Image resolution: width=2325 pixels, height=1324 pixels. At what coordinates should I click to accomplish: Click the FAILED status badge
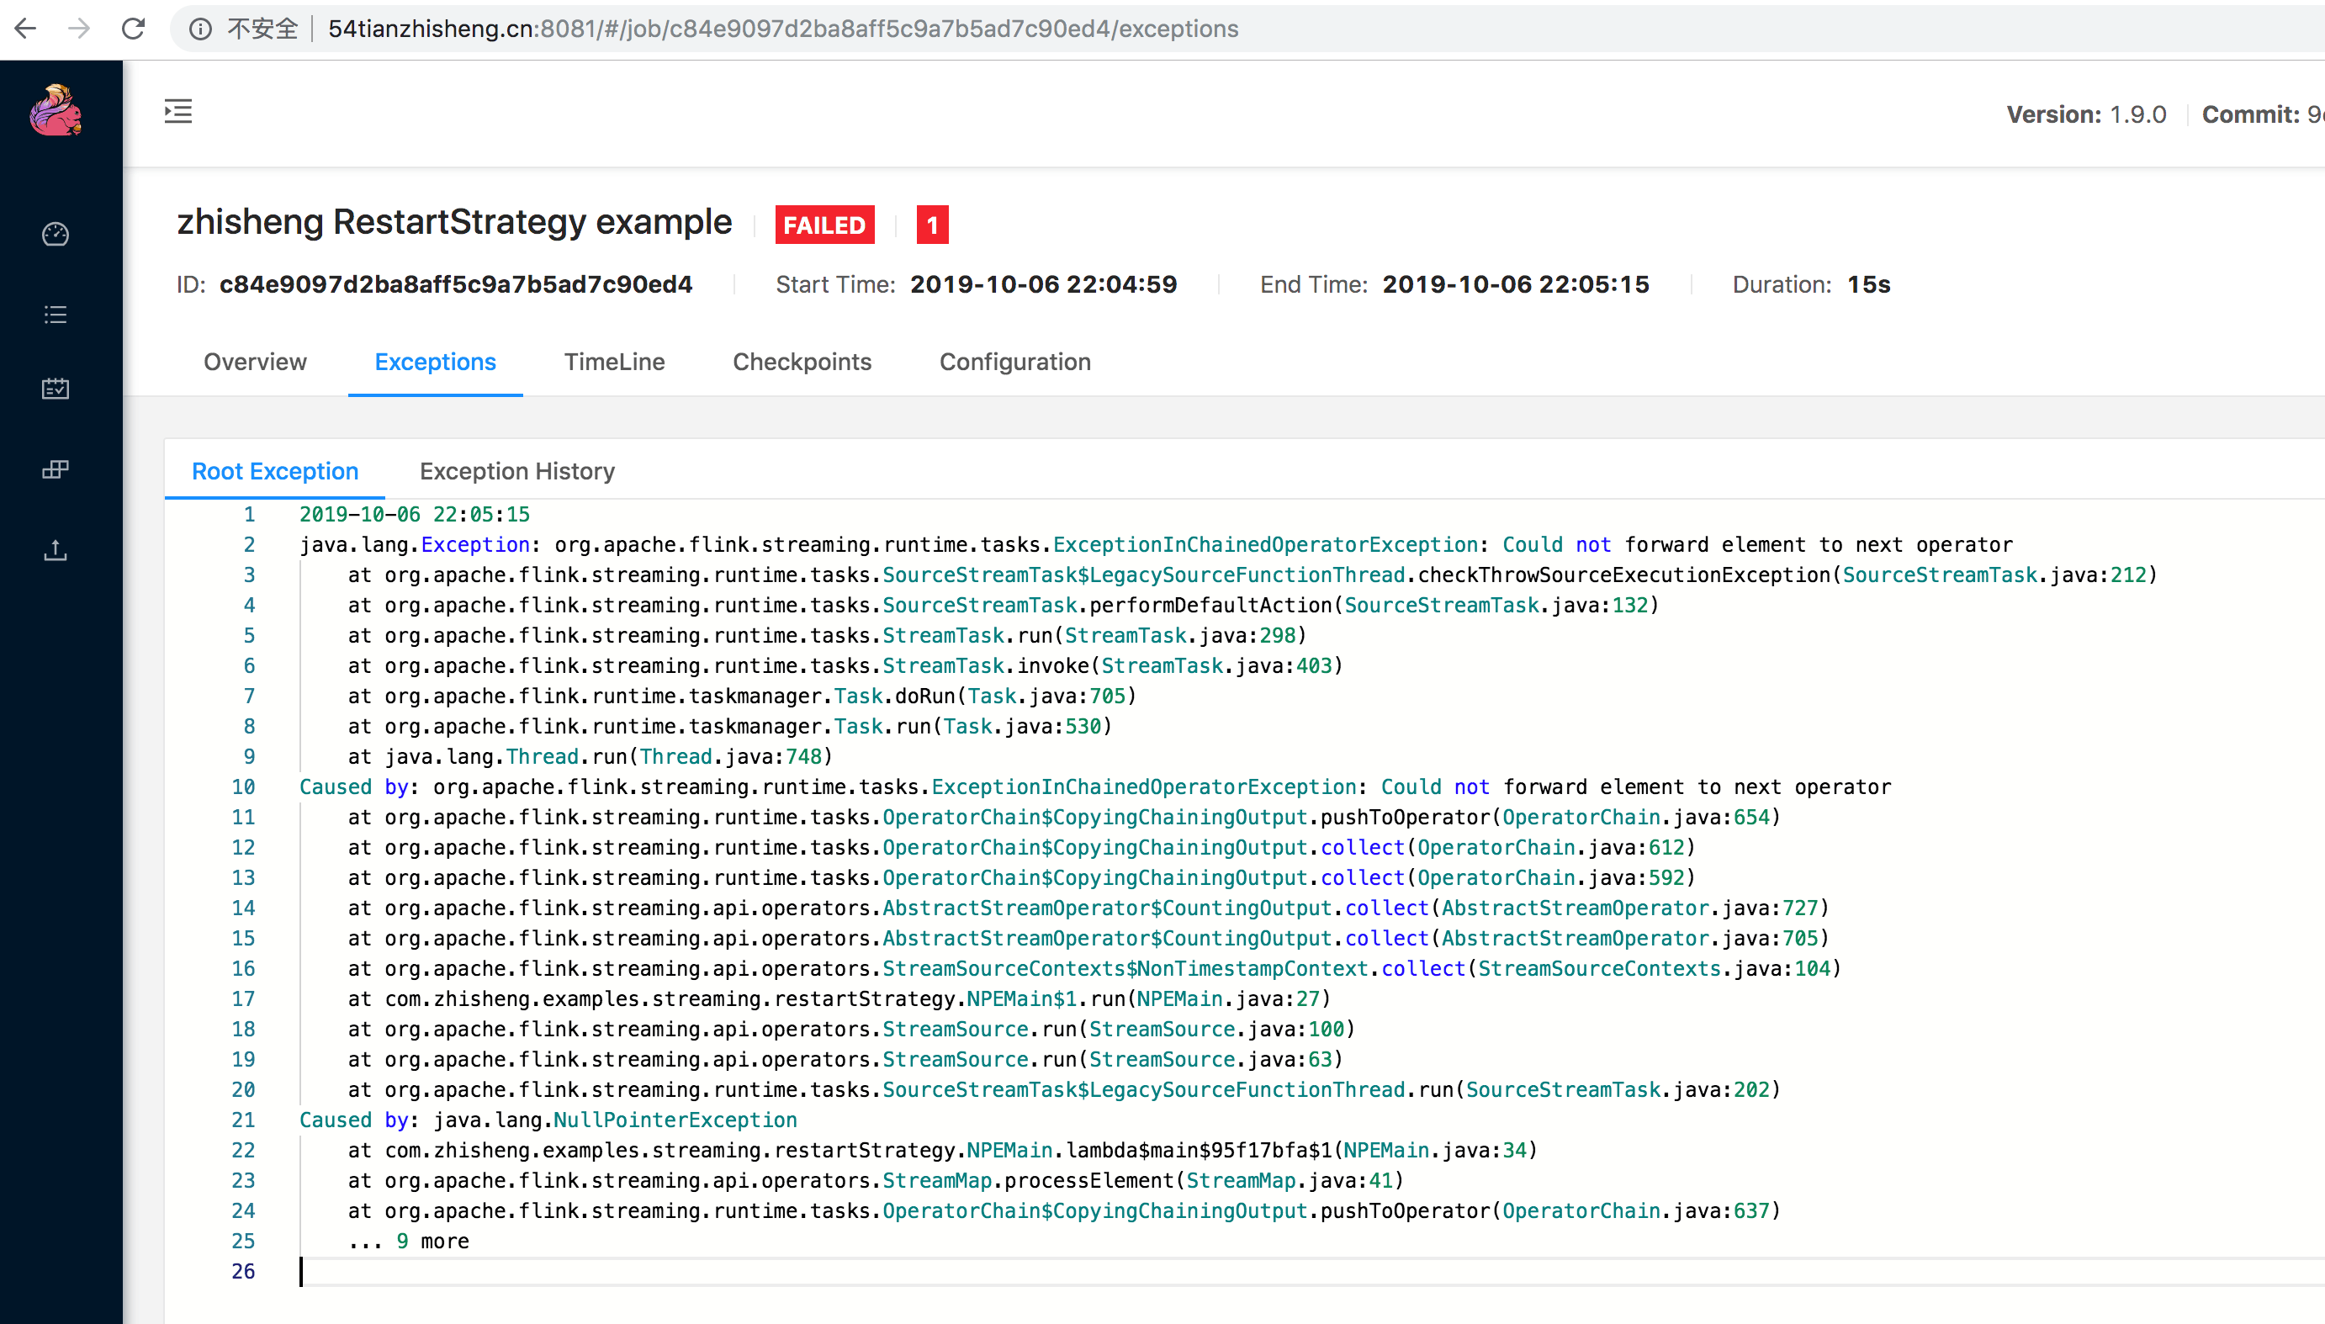coord(824,225)
